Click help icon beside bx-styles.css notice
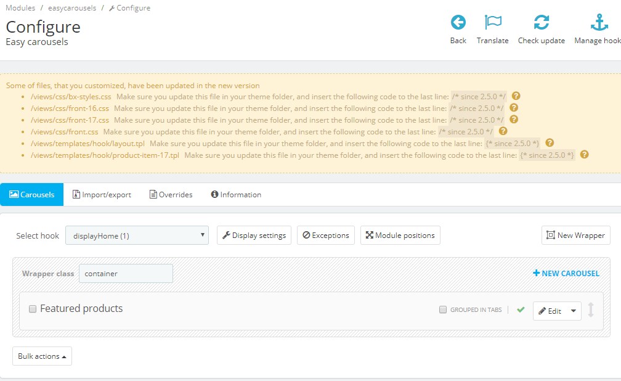 tap(516, 96)
